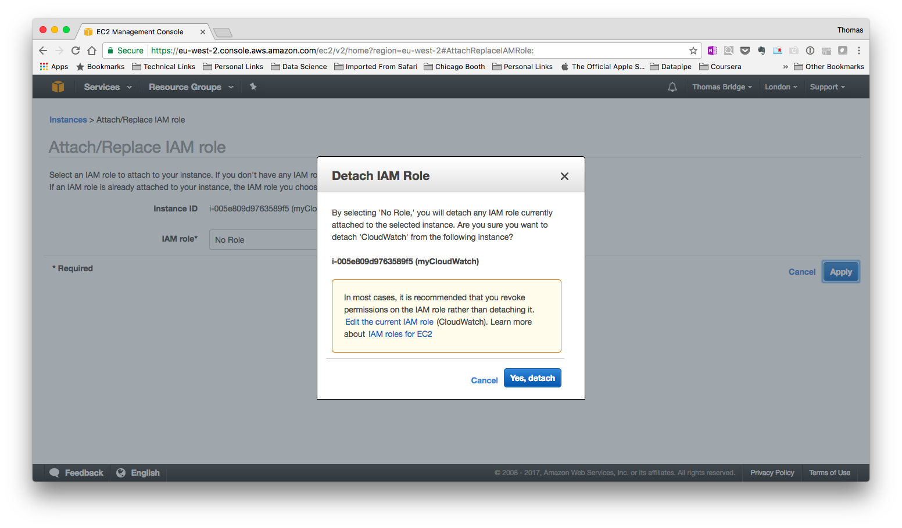Click the AWS cube logo icon
The width and height of the screenshot is (902, 528).
coord(58,87)
